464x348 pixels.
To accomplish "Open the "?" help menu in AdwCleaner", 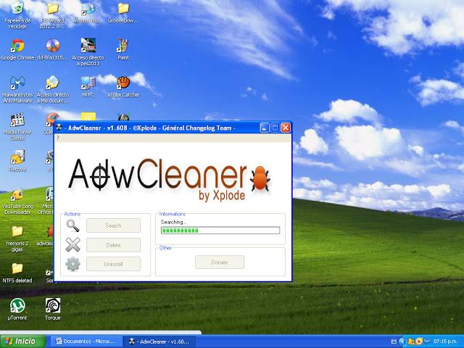I will coord(57,137).
